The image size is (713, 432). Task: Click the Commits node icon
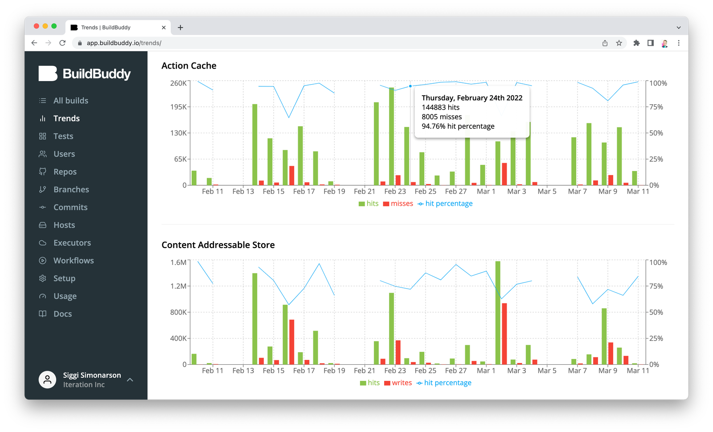(x=43, y=208)
